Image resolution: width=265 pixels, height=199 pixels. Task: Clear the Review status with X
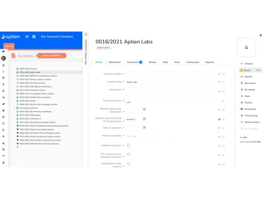(x=257, y=70)
